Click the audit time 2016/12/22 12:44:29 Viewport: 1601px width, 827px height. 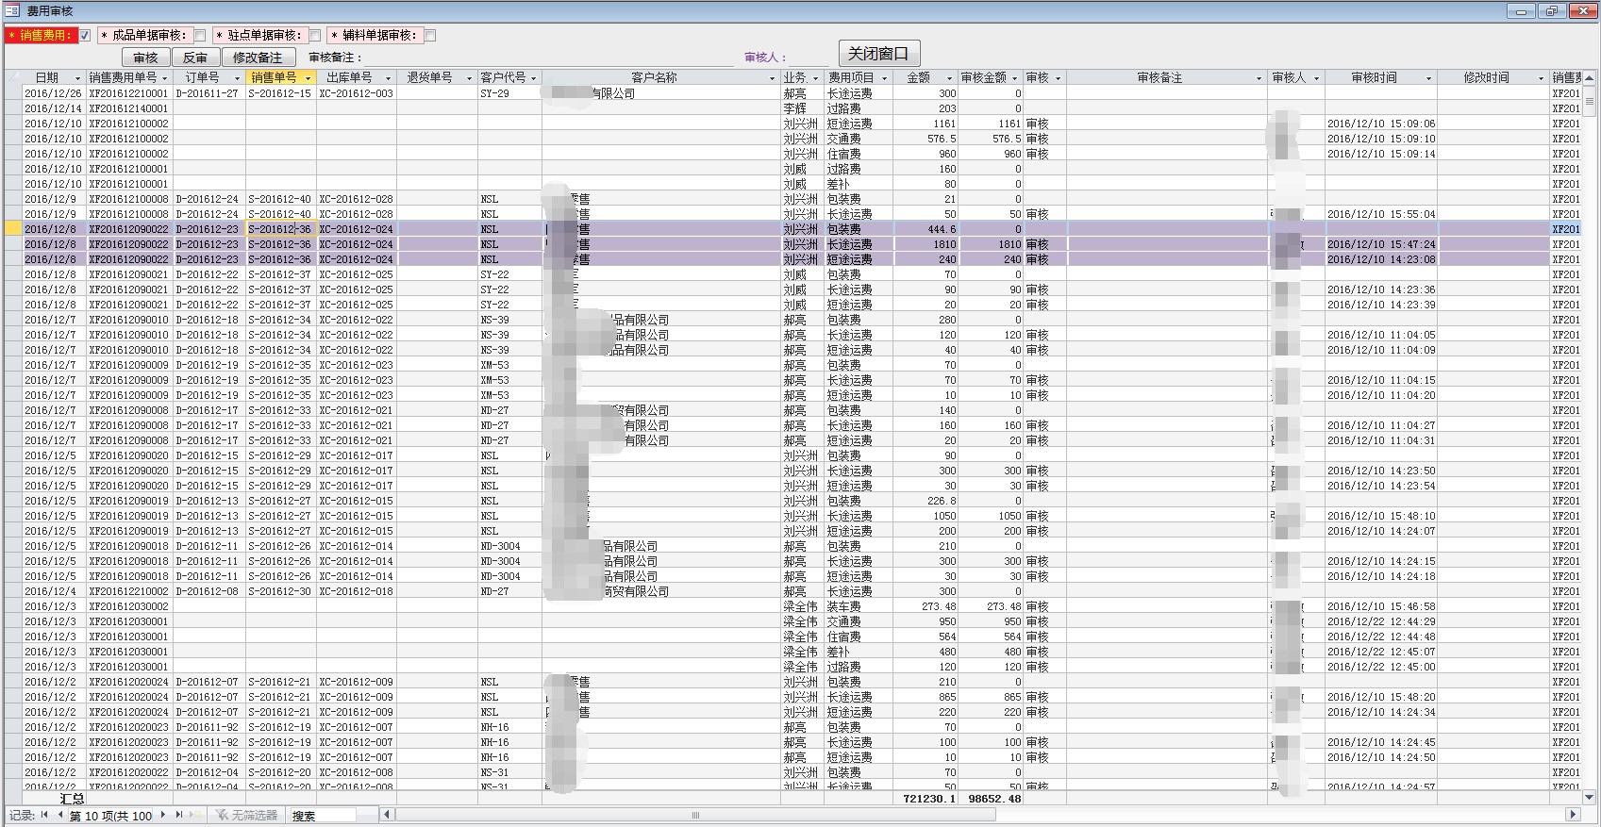(1381, 621)
